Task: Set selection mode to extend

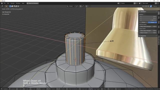Action: pyautogui.click(x=12, y=6)
